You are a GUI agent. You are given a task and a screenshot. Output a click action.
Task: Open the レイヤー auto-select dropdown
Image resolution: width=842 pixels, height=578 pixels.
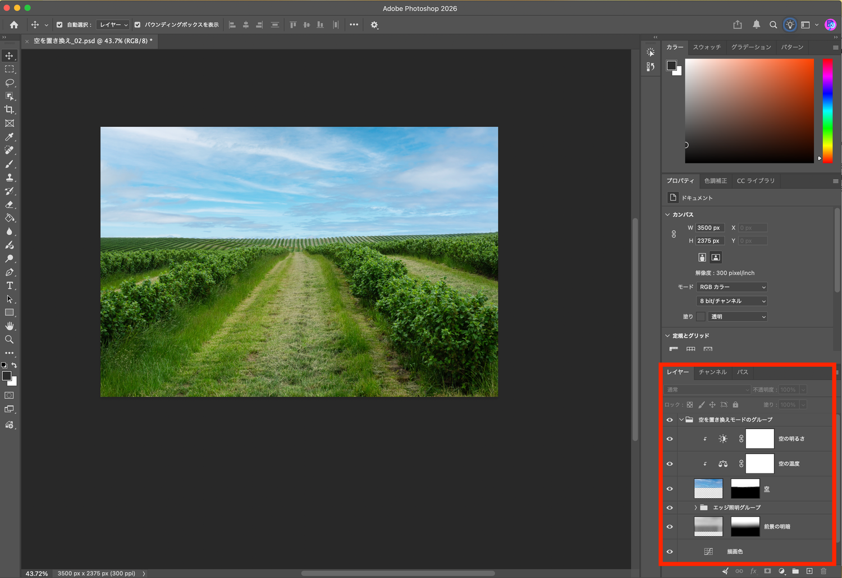point(113,25)
